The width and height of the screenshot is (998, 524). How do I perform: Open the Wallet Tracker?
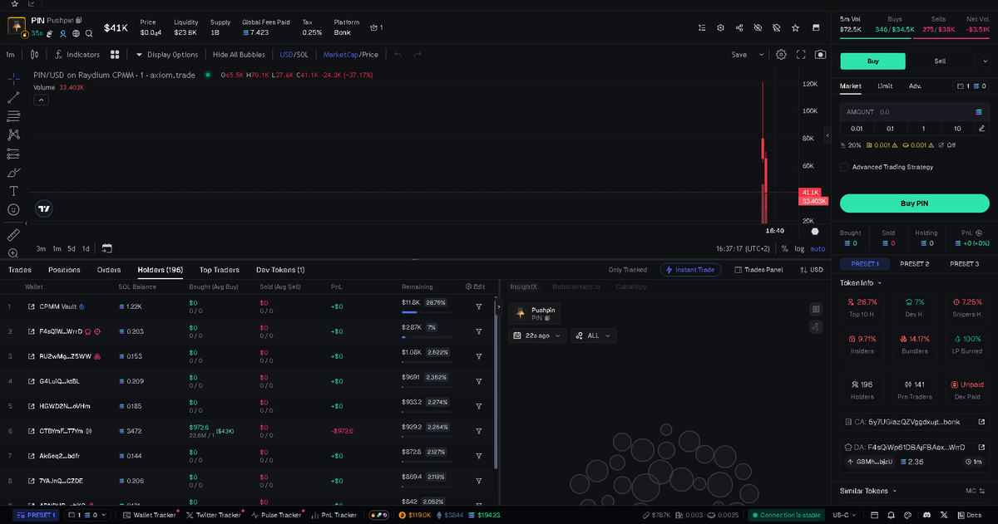(x=151, y=515)
